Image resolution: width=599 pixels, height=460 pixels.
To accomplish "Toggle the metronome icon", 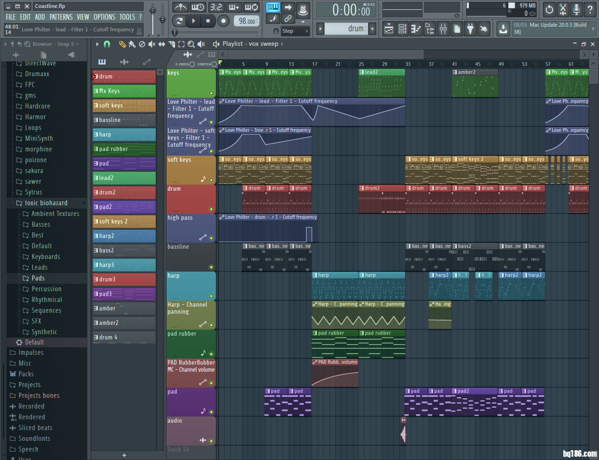I will [180, 7].
